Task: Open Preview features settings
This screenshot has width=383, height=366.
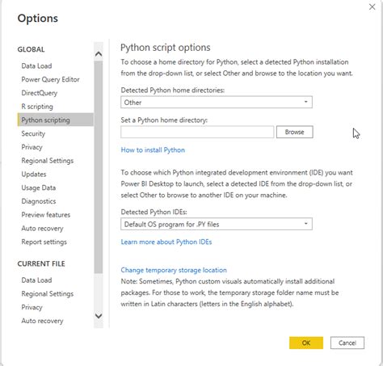Action: pyautogui.click(x=46, y=215)
